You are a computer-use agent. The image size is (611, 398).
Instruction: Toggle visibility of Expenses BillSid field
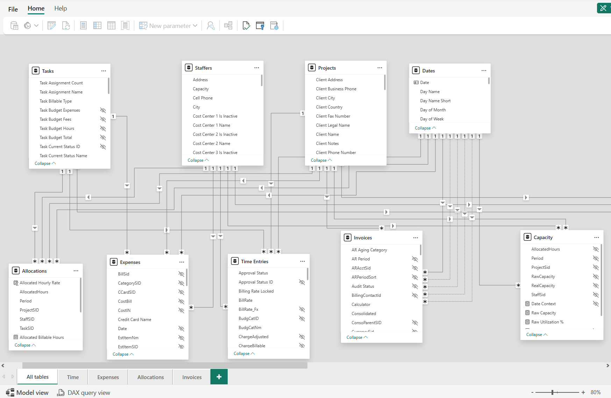point(181,274)
